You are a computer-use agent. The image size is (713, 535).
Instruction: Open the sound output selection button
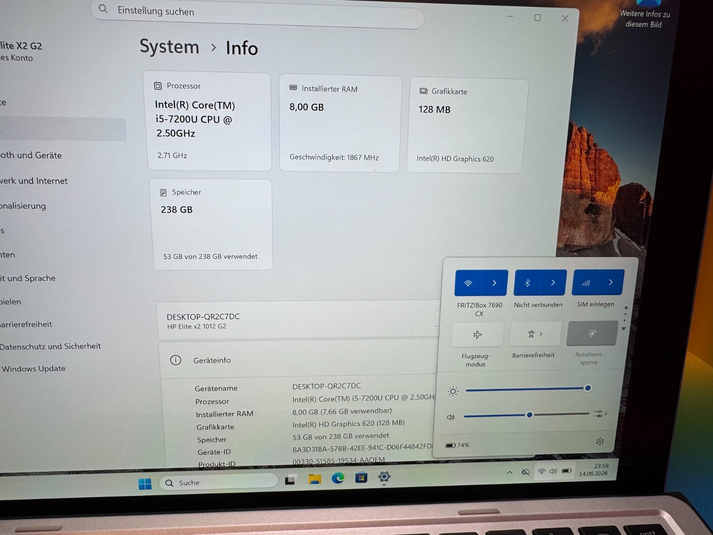tap(600, 414)
